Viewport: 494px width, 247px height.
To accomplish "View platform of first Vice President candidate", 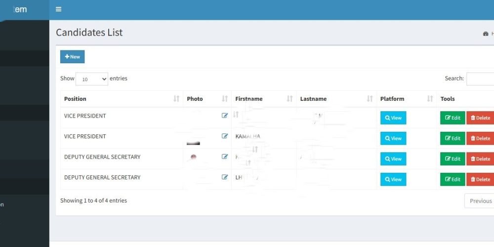I will 393,118.
